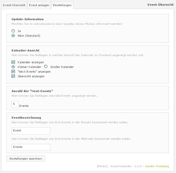The image size is (176, 173).
Task: Choose Nein (Standard) radio option
Action: 13,36
